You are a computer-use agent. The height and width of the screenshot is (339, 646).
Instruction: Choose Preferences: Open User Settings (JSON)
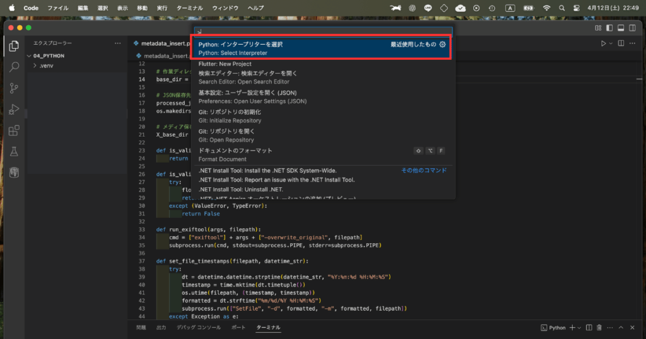(324, 97)
